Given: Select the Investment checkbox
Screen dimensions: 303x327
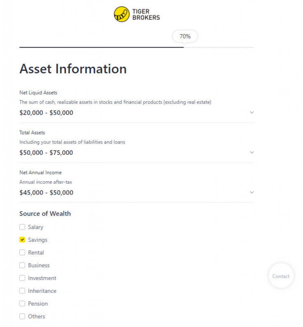Looking at the screenshot, I should point(22,278).
